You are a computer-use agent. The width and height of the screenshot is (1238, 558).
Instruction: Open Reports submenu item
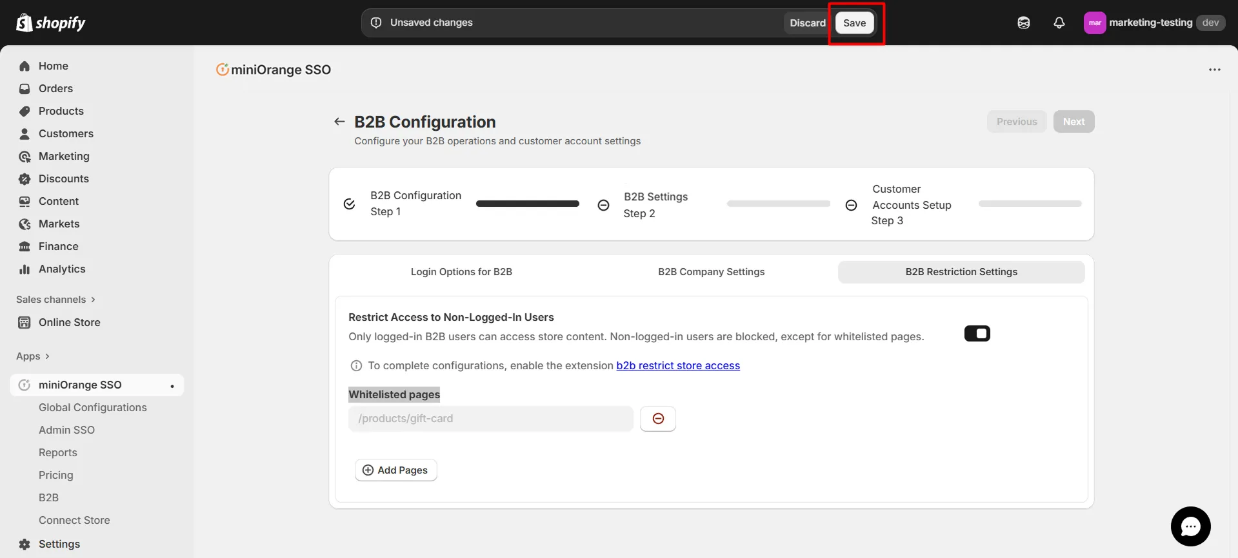(58, 452)
